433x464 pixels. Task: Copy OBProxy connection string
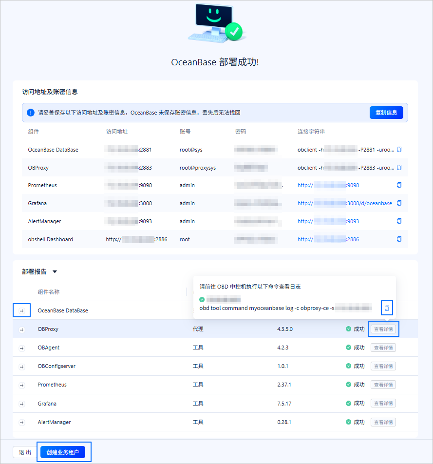tap(399, 168)
